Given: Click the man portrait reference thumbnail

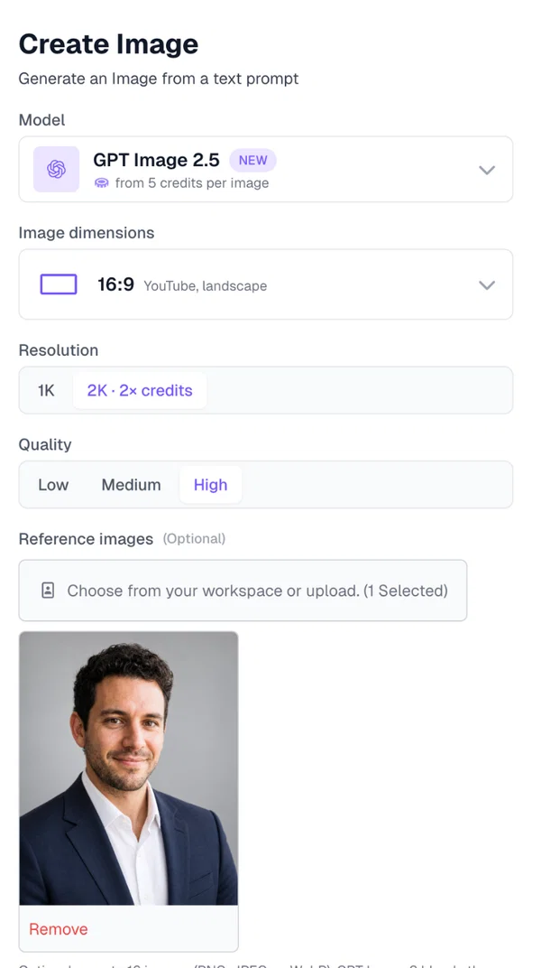Looking at the screenshot, I should pos(129,768).
